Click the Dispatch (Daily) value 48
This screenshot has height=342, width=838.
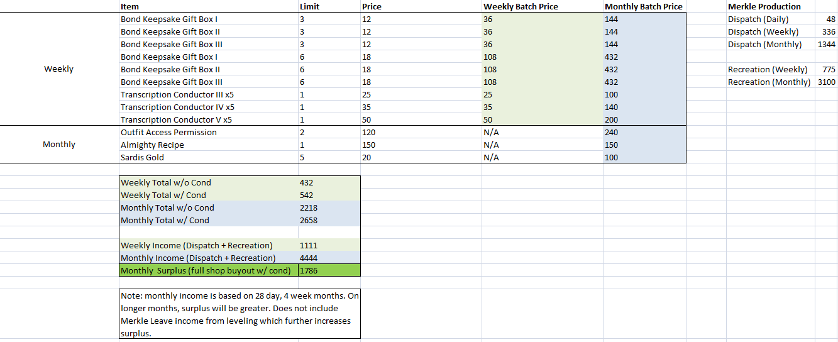point(826,19)
